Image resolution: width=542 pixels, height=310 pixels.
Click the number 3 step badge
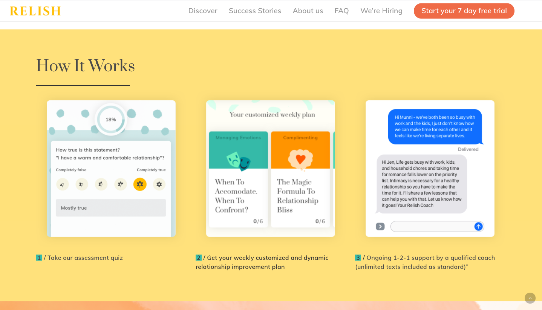point(358,258)
